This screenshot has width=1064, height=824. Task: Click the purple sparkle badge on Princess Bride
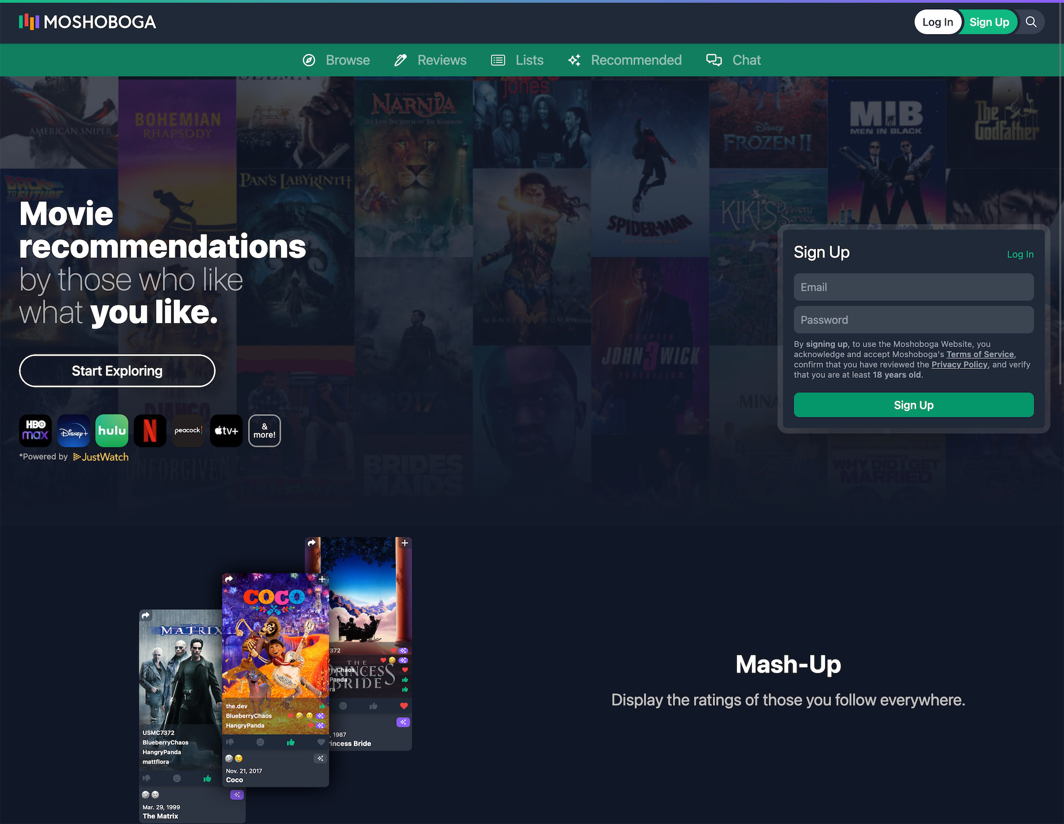(403, 722)
